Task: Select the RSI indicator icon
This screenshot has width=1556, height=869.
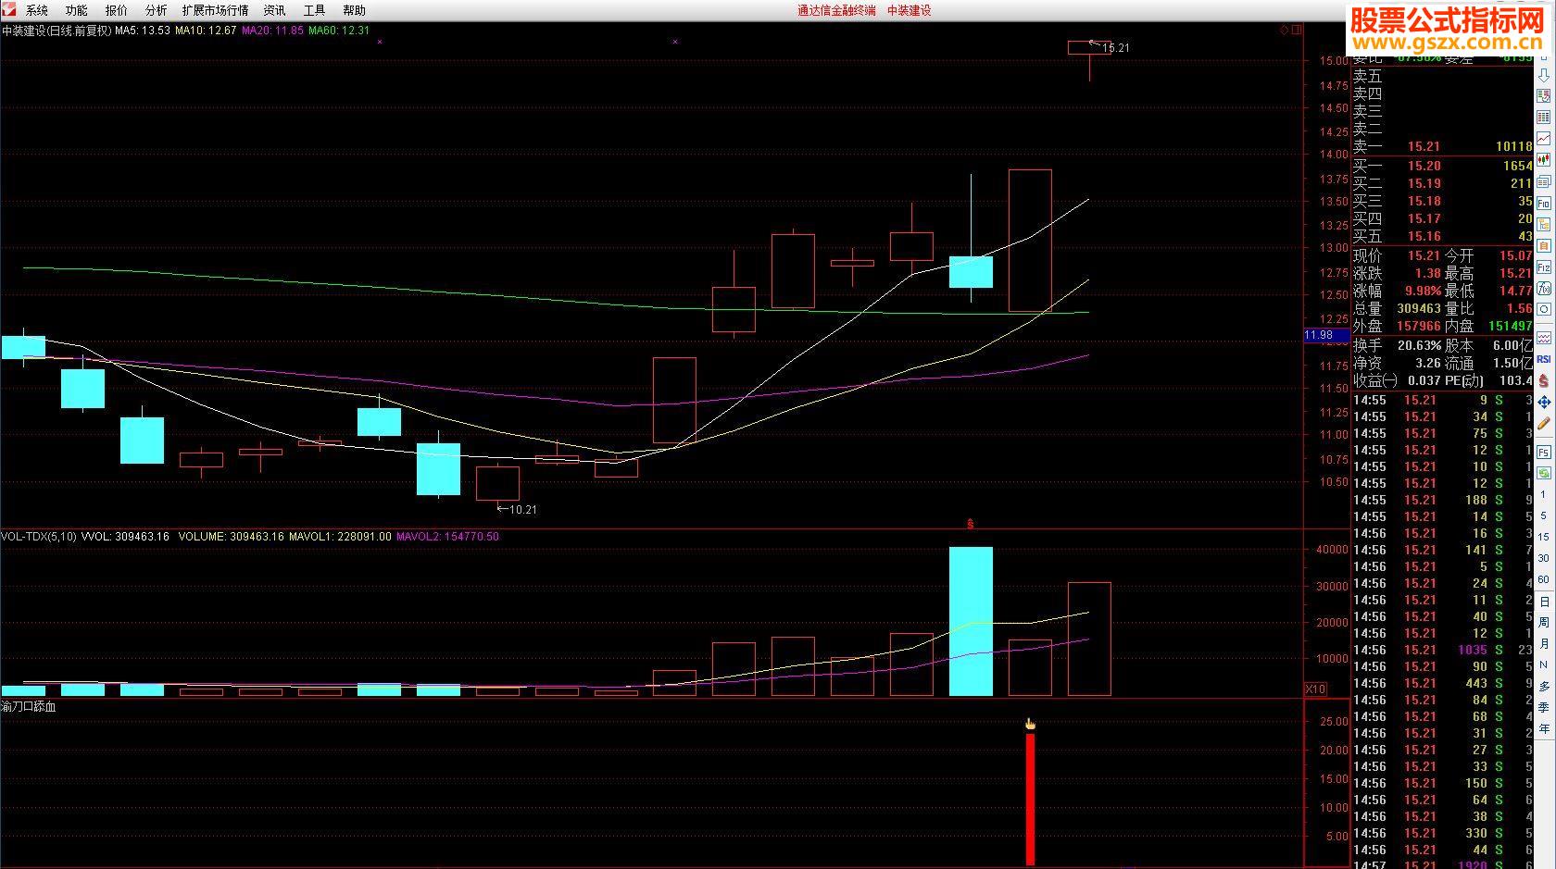Action: click(1544, 359)
